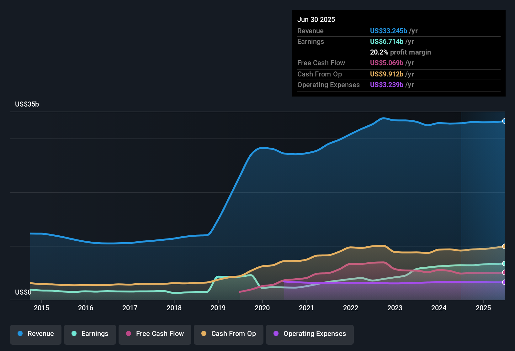Screen dimensions: 515x351
Task: Toggle the Revenue legend button
Action: (x=36, y=334)
